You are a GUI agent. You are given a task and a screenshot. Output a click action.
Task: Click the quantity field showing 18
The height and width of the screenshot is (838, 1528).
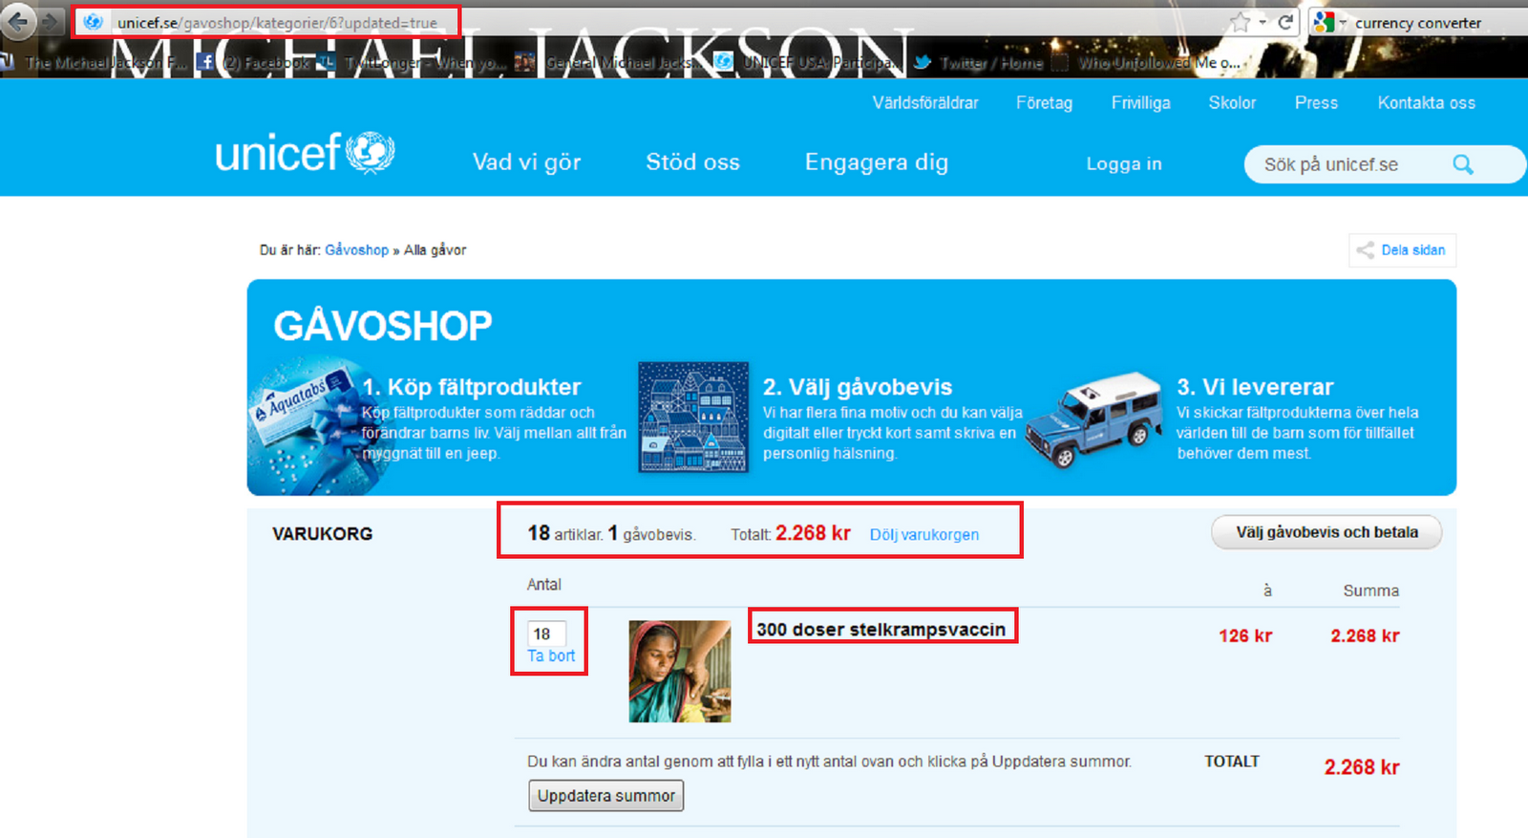[x=546, y=634]
